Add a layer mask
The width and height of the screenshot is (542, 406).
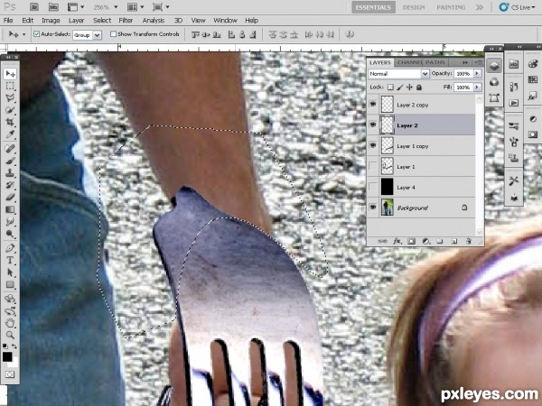(411, 241)
